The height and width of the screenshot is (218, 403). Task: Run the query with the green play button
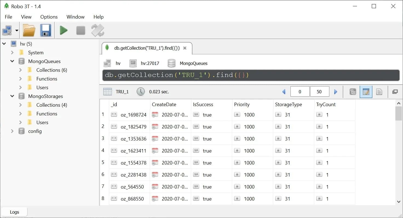point(64,30)
